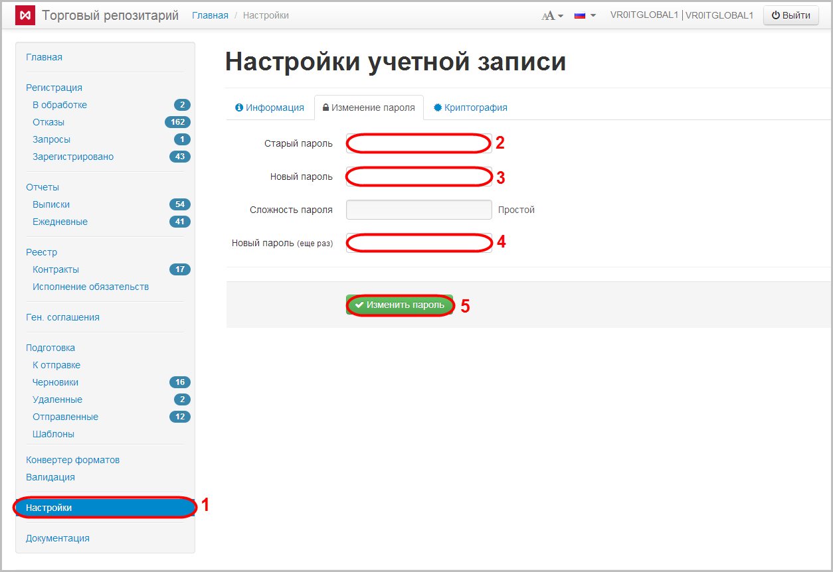This screenshot has height=572, width=833.
Task: Open the Криптография tab
Action: [470, 107]
